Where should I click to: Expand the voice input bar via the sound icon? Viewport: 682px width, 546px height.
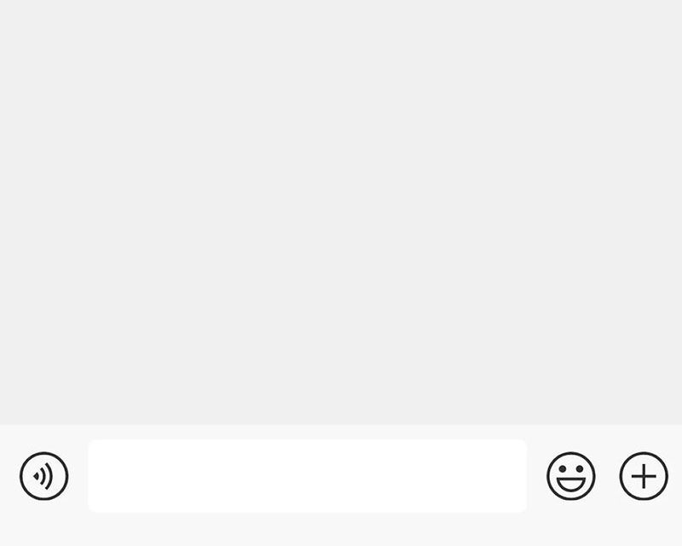click(x=44, y=476)
